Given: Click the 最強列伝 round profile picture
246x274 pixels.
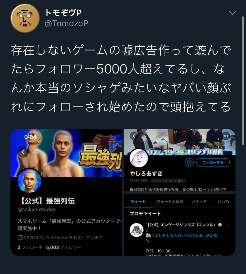Looking at the screenshot, I should [x=30, y=181].
